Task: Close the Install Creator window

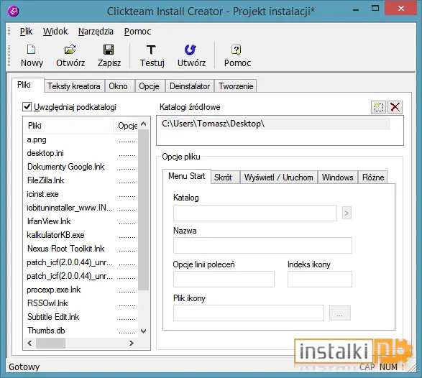Action: 401,9
